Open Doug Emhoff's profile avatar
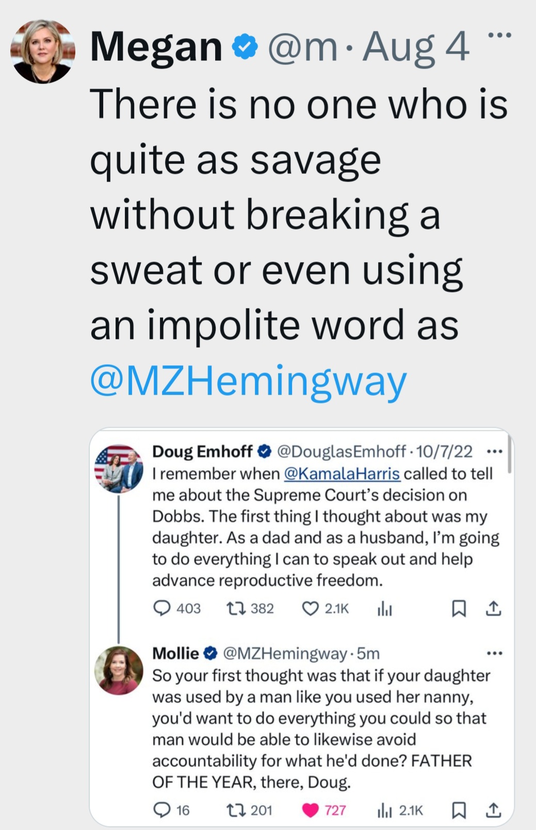 [119, 468]
